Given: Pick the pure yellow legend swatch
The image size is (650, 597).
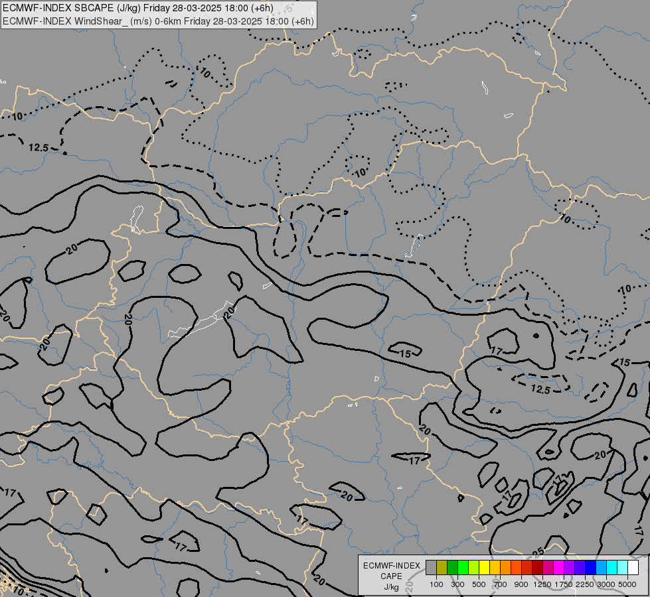Looking at the screenshot, I should click(x=484, y=567).
